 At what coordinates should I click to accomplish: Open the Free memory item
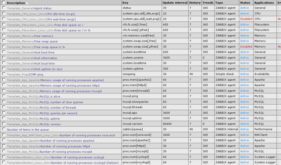[x=44, y=36]
